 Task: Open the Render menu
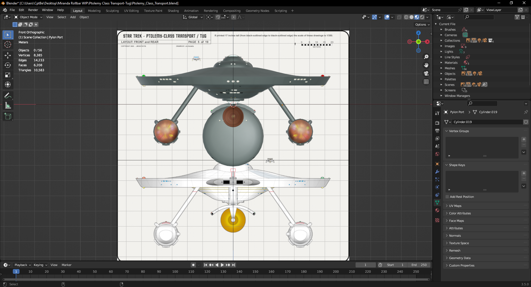click(x=33, y=10)
